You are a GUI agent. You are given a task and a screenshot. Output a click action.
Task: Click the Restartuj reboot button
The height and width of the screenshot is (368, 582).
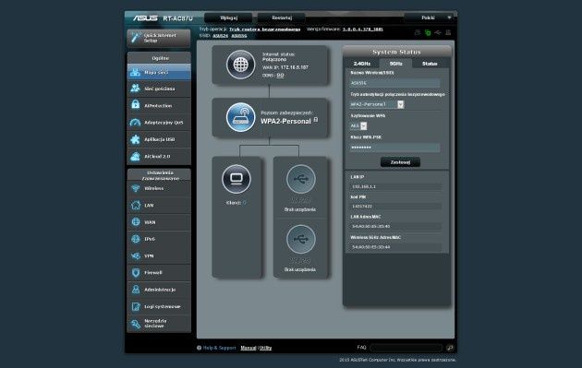pos(282,18)
